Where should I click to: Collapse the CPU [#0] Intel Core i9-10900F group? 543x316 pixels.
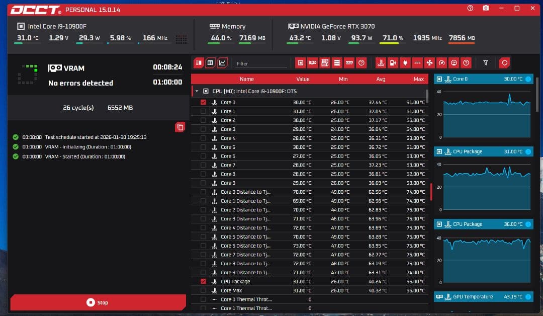pyautogui.click(x=197, y=91)
